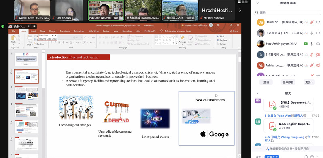323x158 pixels.
Task: Open the Review tab
Action: click(106, 31)
